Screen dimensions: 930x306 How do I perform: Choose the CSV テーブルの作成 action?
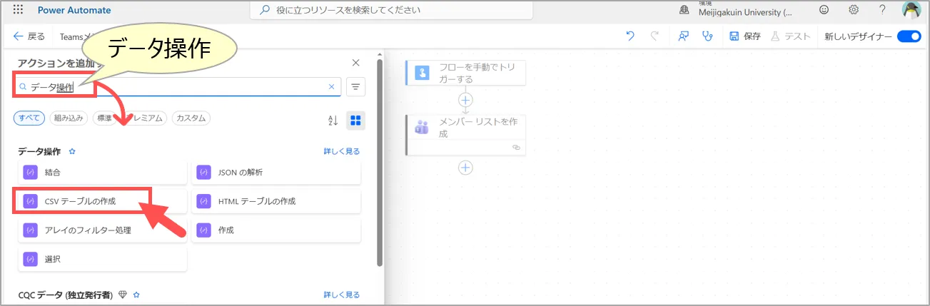click(x=80, y=201)
